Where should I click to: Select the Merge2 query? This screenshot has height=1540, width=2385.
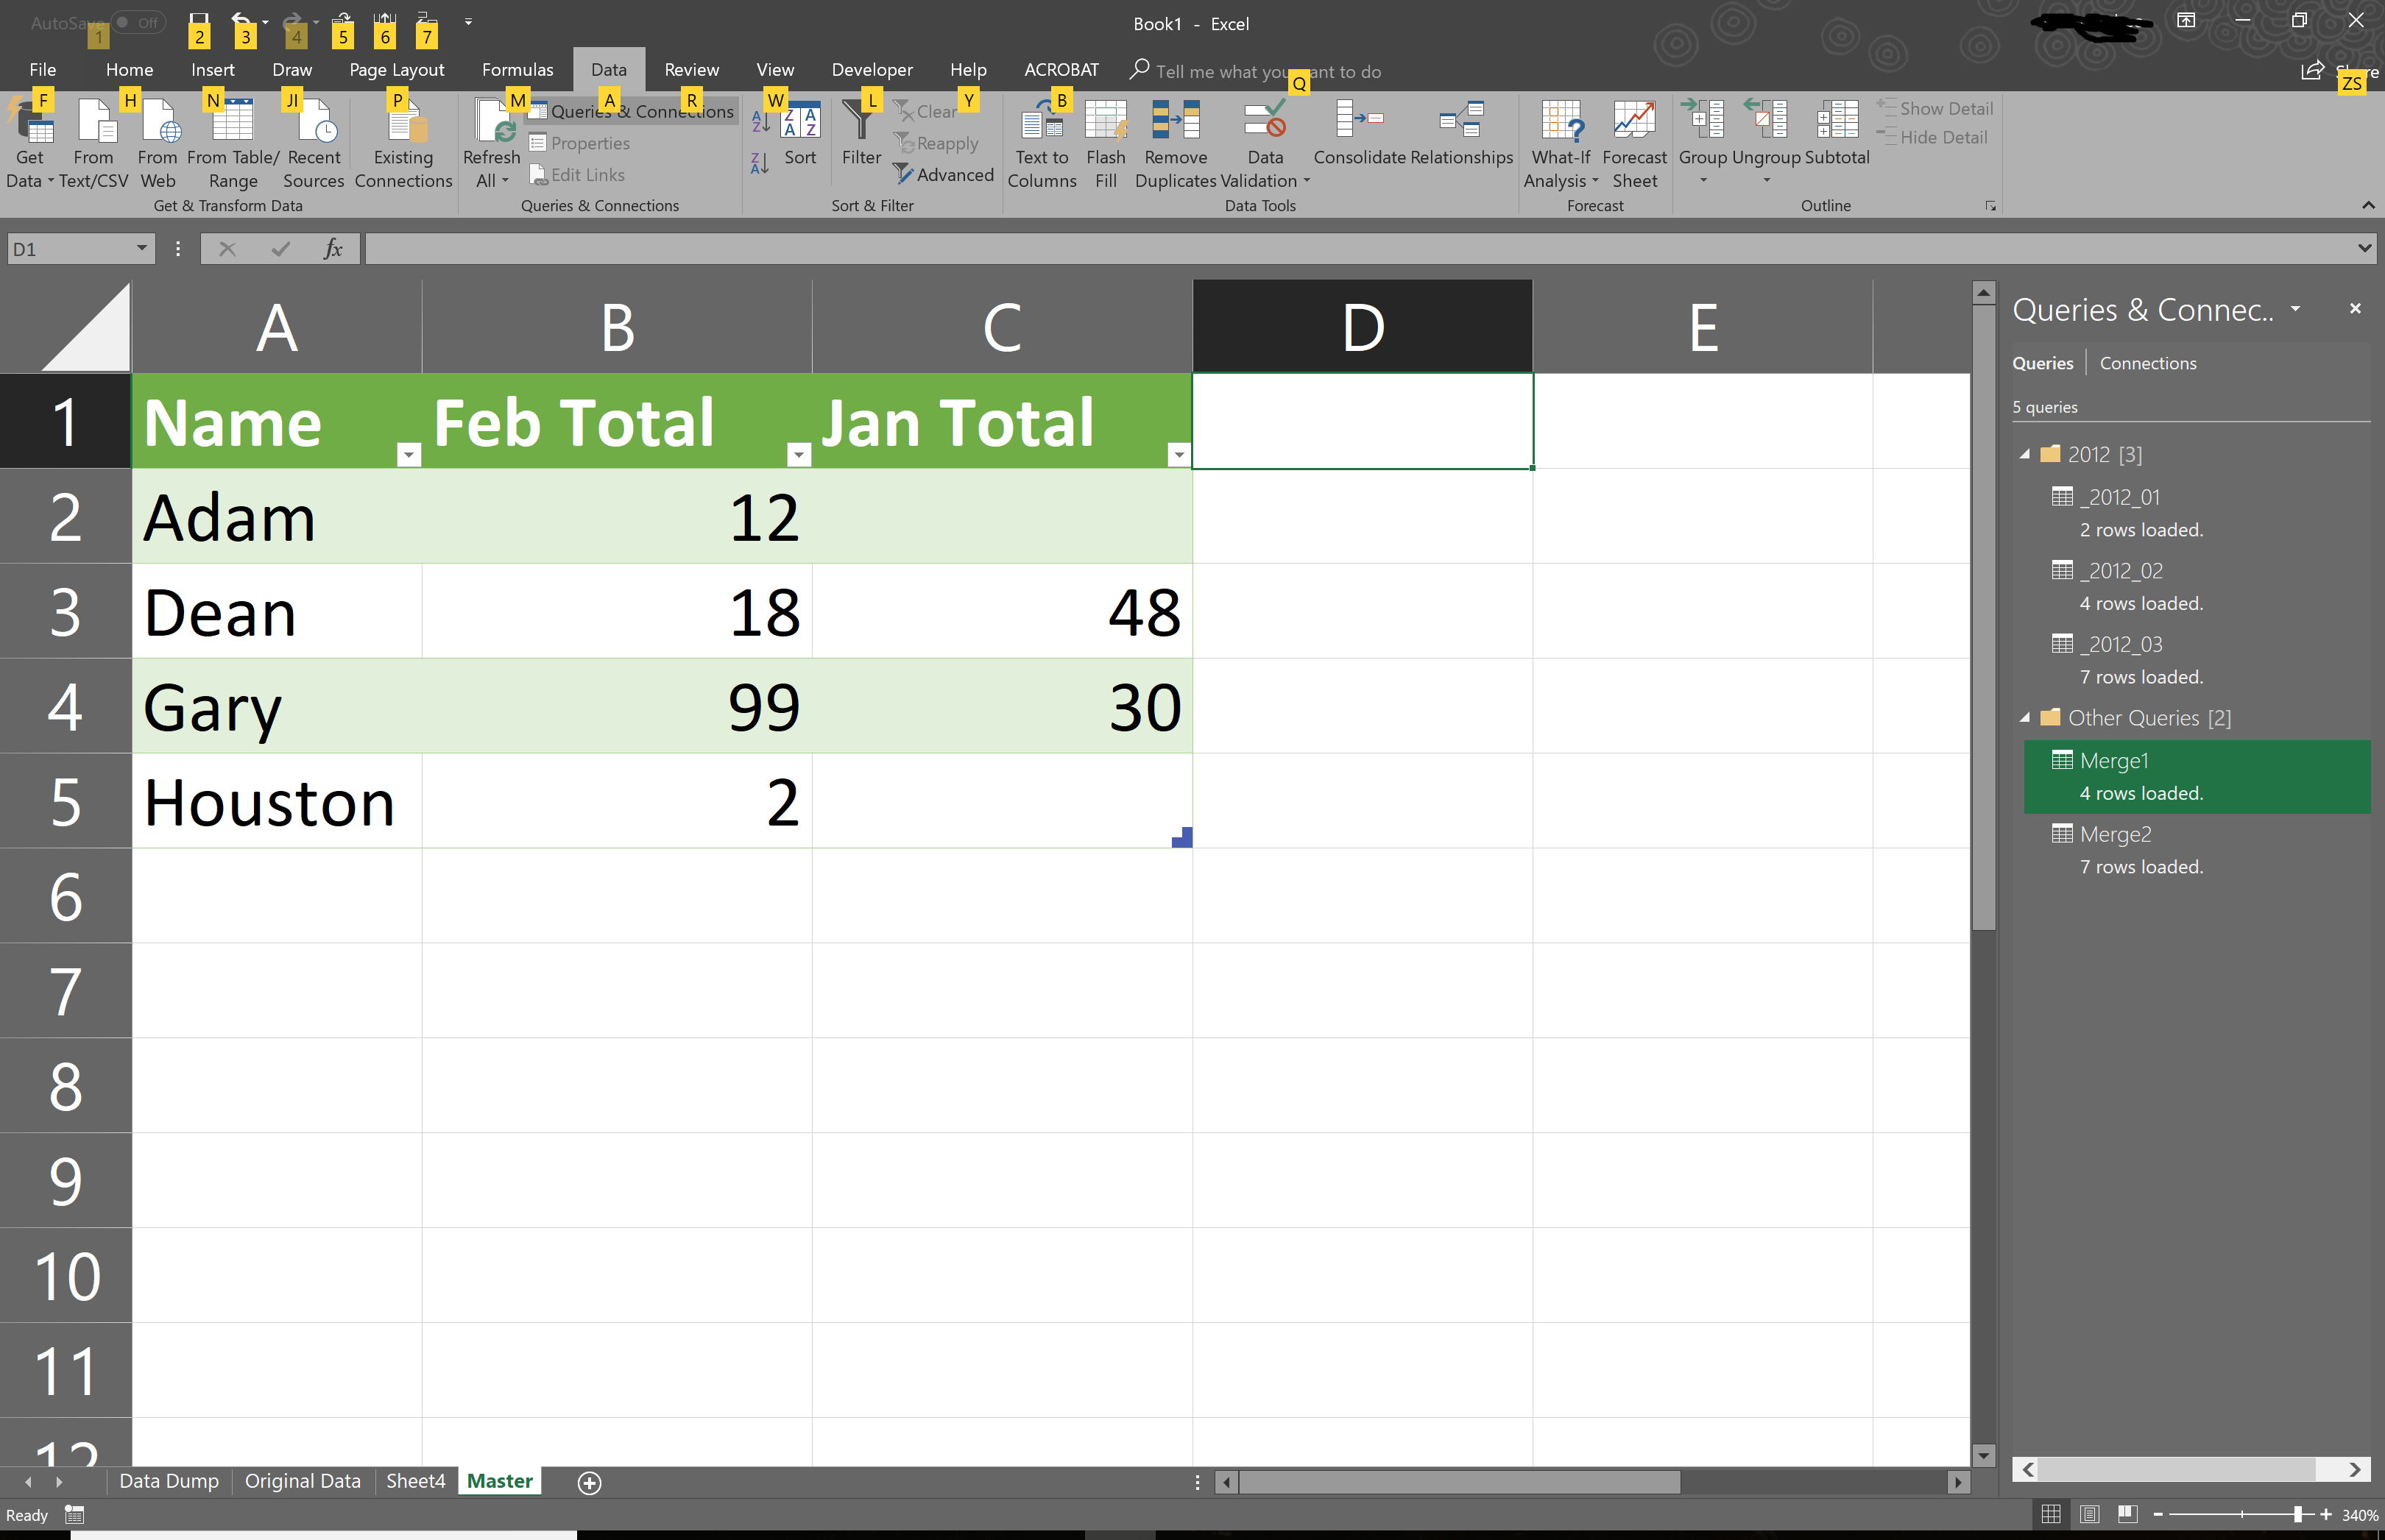(x=2196, y=850)
